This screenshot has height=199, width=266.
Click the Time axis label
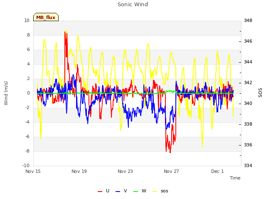[235, 178]
